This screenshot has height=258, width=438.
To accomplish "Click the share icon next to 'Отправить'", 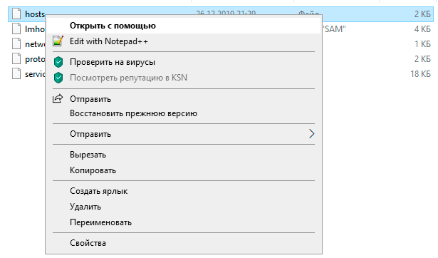I will pyautogui.click(x=58, y=98).
